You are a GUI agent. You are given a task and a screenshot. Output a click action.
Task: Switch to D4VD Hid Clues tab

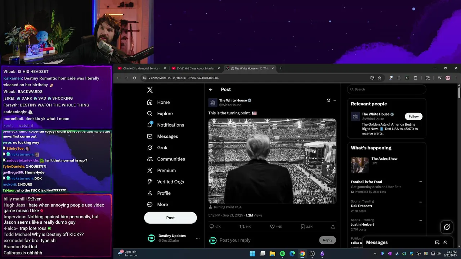[x=196, y=68]
